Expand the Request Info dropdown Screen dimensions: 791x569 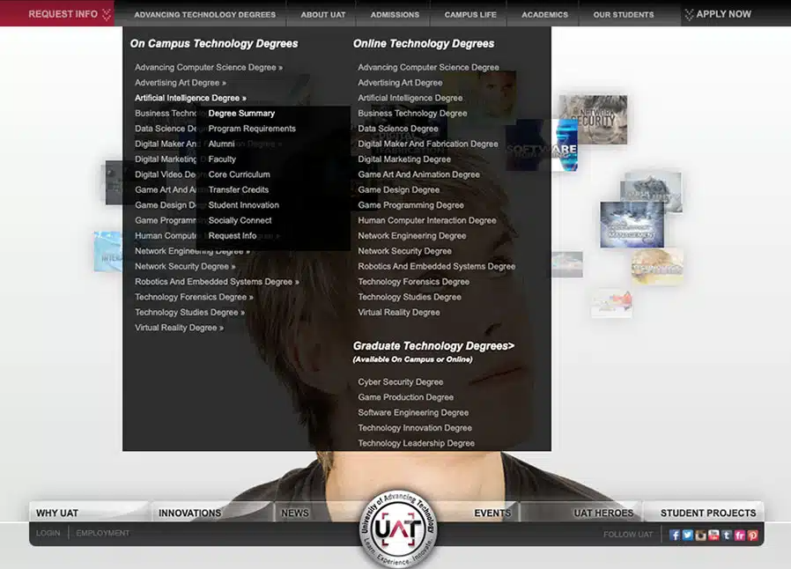click(x=69, y=14)
